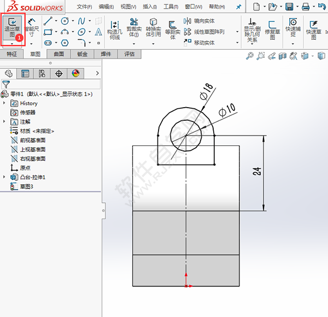The height and width of the screenshot is (317, 328).
Task: Open the View (视图) menu
Action: (x=128, y=7)
